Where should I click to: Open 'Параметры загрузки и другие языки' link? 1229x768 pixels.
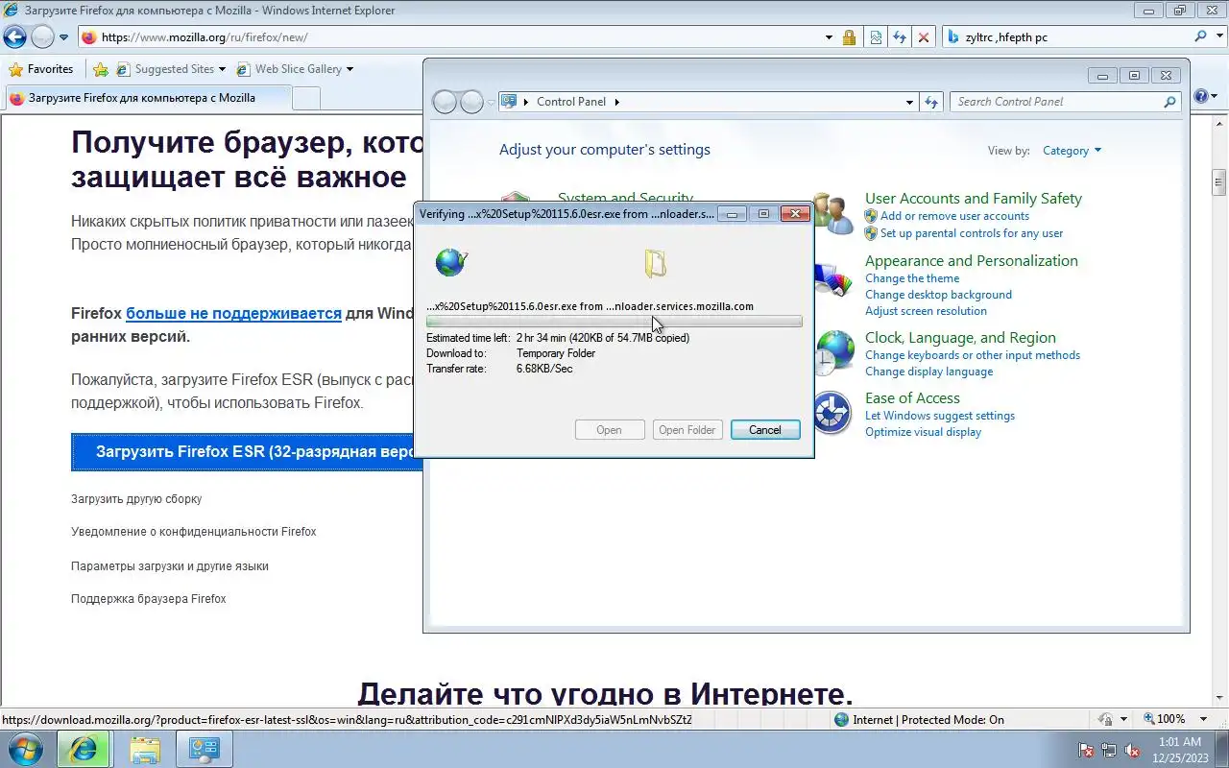pyautogui.click(x=170, y=566)
